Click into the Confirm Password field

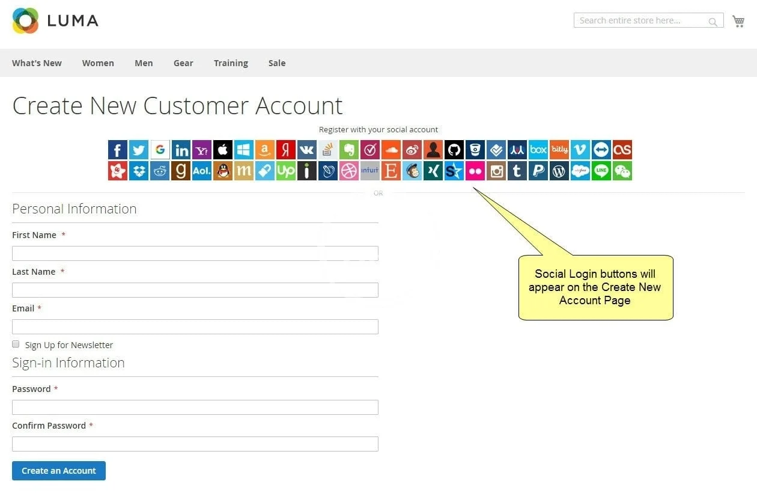tap(195, 444)
